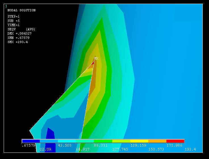Click the 43.503 legend value
The height and width of the screenshot is (159, 209).
click(x=65, y=145)
